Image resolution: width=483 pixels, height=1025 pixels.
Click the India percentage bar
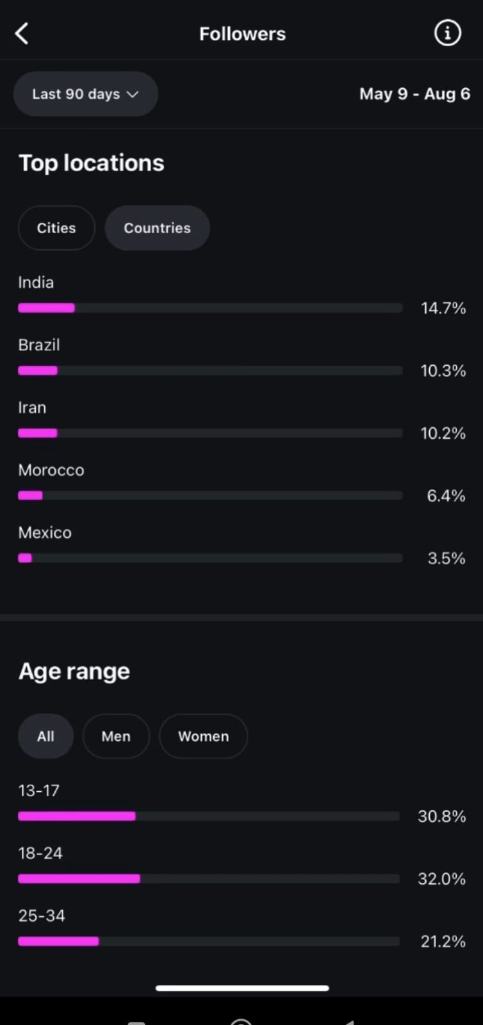[x=209, y=308]
